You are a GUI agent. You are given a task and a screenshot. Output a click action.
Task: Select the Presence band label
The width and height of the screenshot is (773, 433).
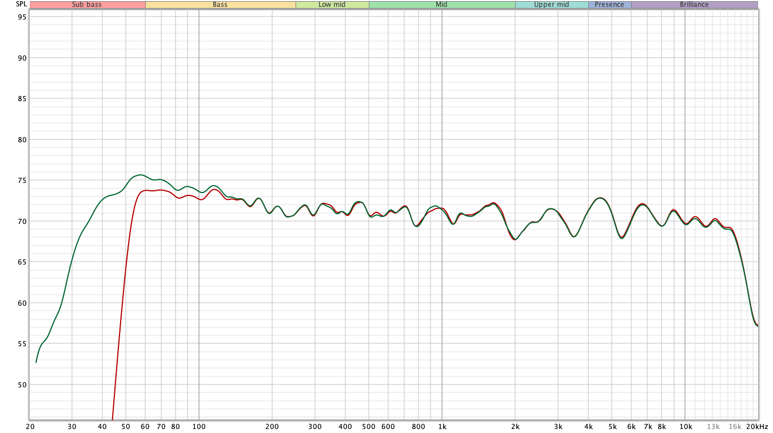pyautogui.click(x=609, y=5)
